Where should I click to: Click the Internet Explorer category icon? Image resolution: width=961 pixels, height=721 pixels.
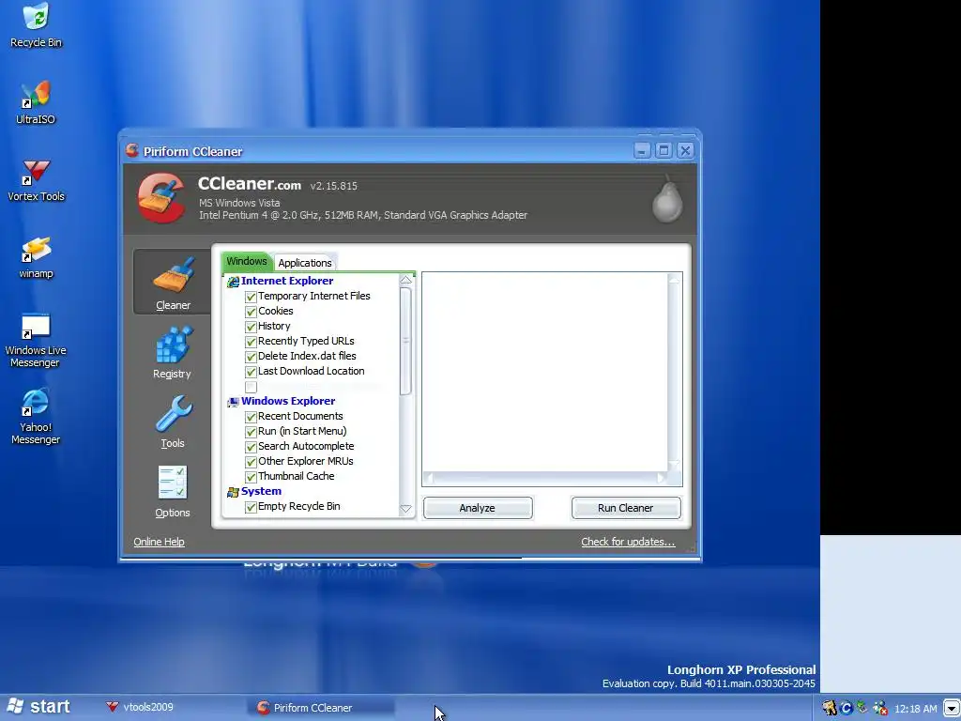[233, 282]
